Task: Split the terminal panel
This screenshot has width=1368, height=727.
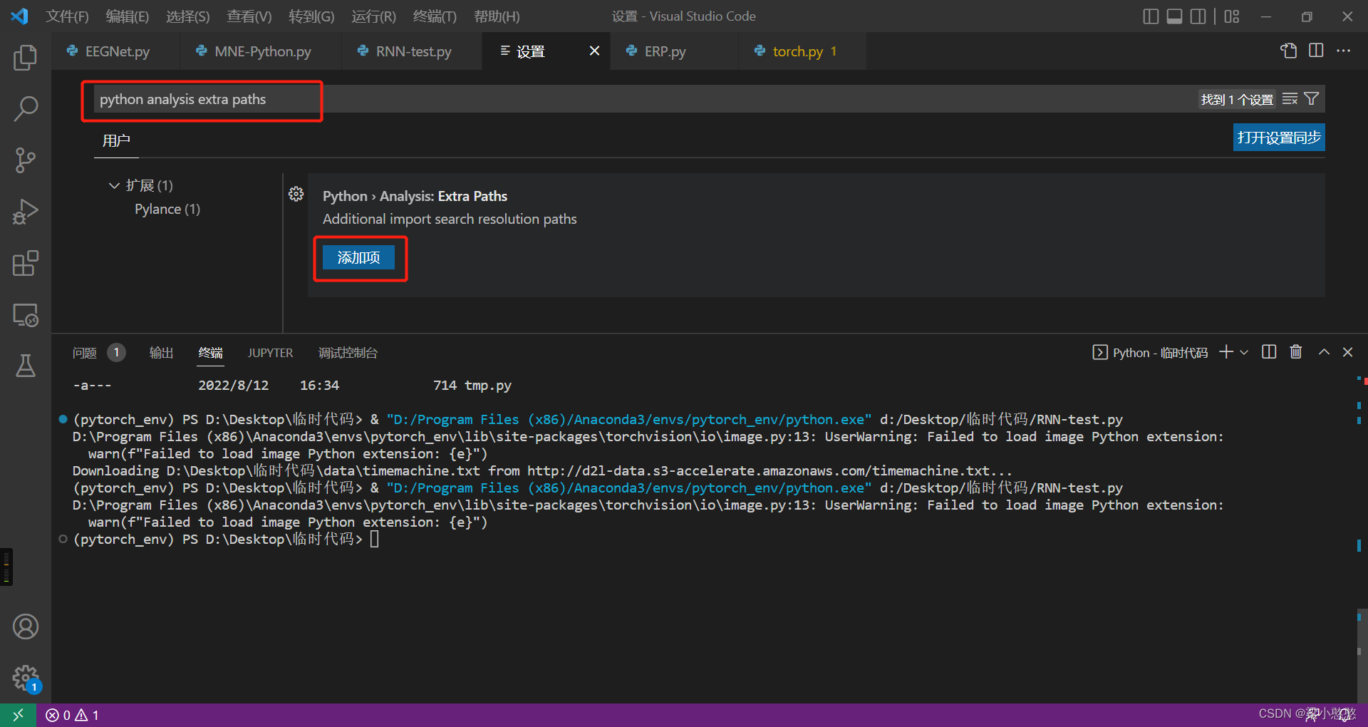Action: point(1269,352)
